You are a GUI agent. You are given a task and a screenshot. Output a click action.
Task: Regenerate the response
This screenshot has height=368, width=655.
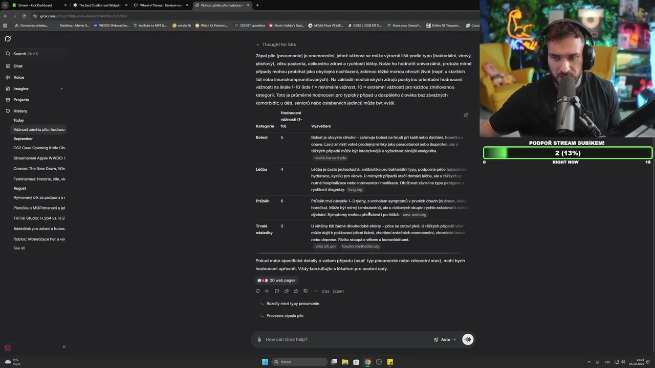click(x=257, y=291)
